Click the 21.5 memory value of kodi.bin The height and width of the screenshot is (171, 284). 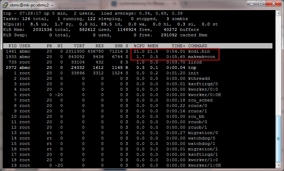tap(153, 51)
